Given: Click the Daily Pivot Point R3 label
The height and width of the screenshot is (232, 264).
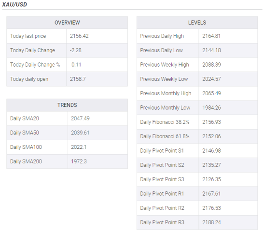Looking at the screenshot, I should [x=162, y=222].
